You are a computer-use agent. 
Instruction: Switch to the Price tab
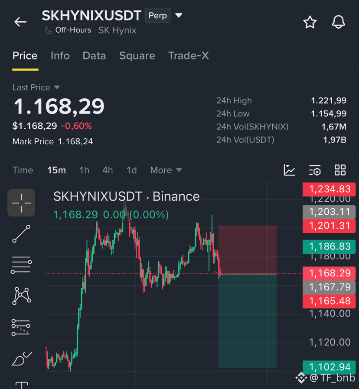(25, 56)
